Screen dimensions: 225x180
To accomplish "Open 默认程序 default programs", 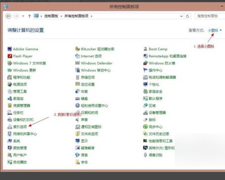I will (153, 99).
